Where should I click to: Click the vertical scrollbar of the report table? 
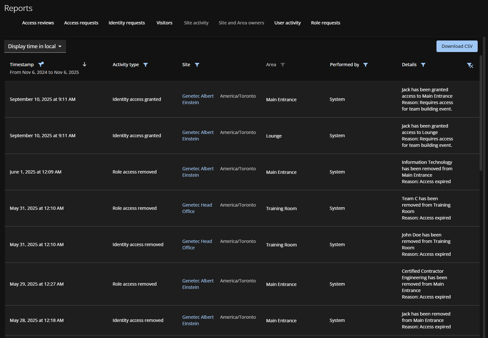481,112
